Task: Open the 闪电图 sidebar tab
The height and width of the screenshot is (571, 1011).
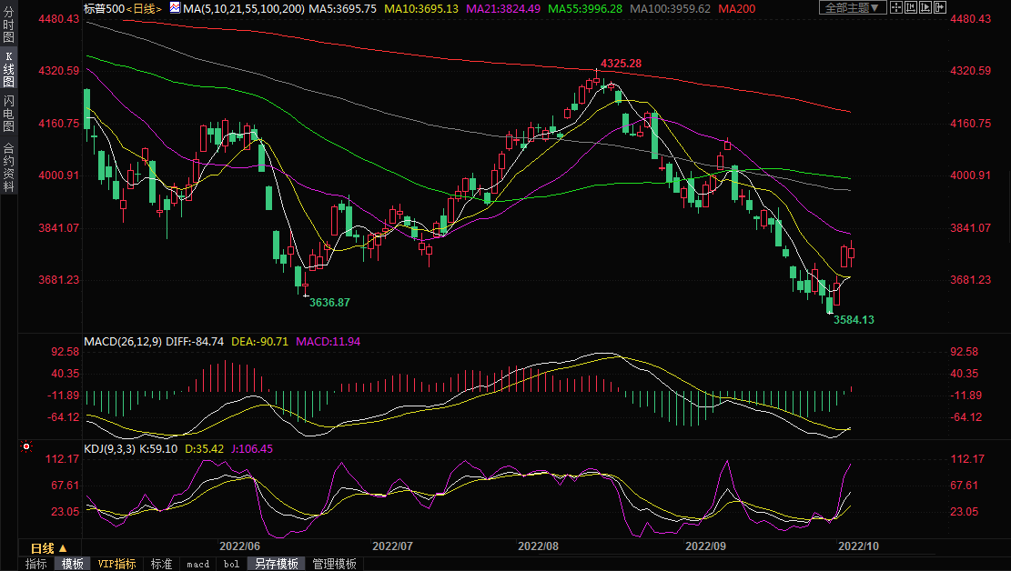Action: (9, 113)
